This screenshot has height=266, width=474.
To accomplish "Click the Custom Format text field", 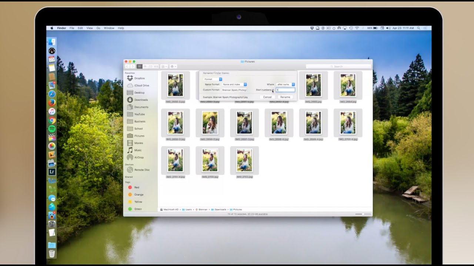I will 234,90.
